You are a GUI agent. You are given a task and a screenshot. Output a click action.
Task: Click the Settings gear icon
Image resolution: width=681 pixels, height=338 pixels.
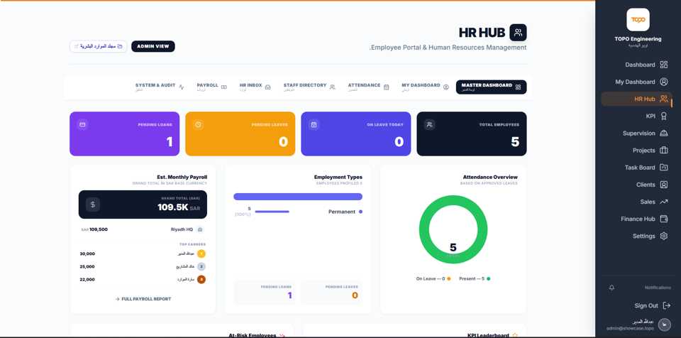click(x=664, y=236)
